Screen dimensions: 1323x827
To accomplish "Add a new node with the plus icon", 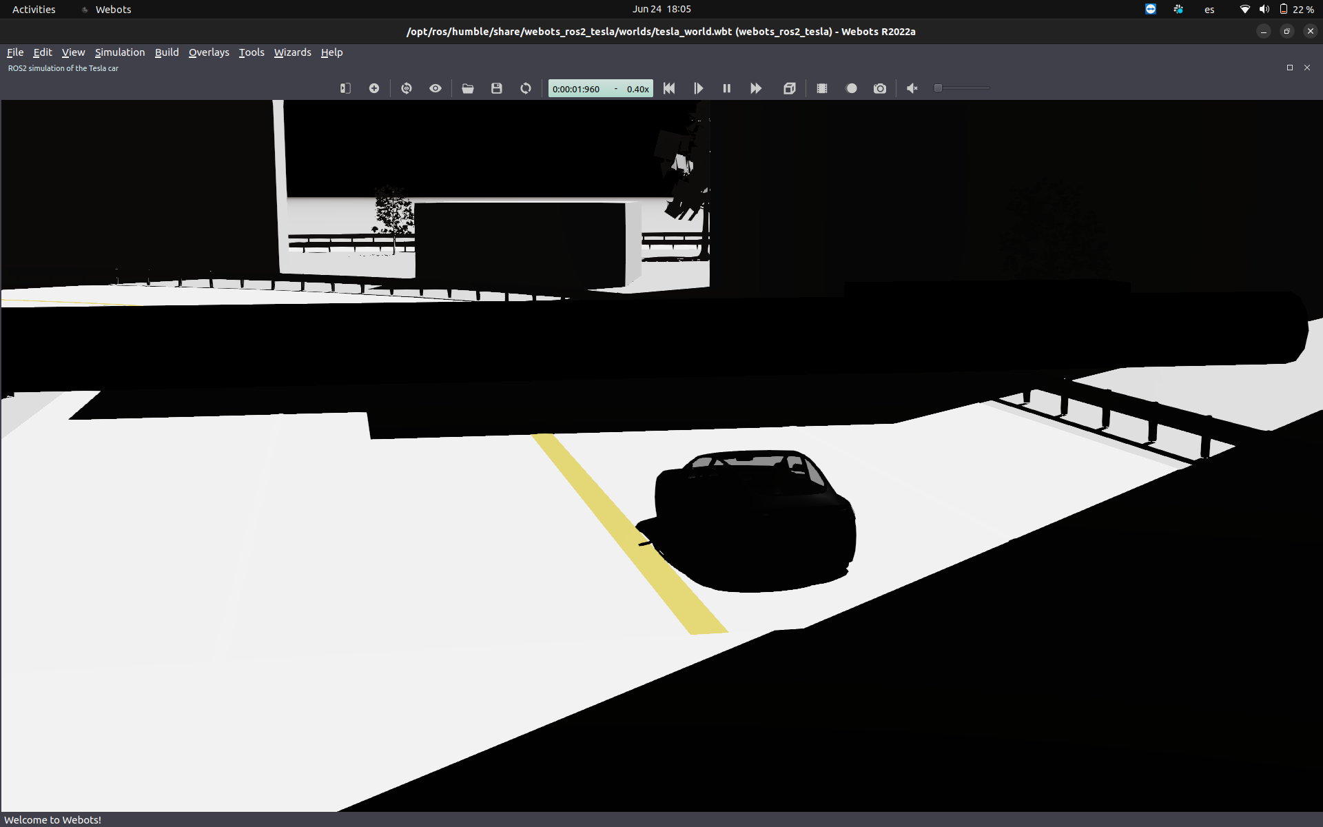I will (374, 88).
